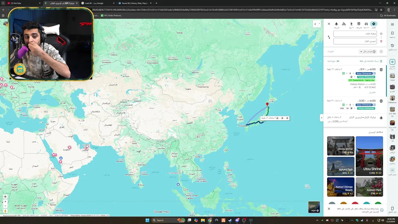Choose the walking travel mode
Image resolution: width=398 pixels, height=224 pixels.
click(x=351, y=24)
